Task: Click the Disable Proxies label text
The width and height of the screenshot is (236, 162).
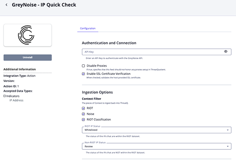Action: (97, 66)
